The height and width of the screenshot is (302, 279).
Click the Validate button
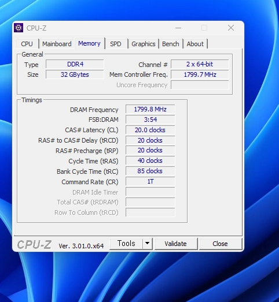(x=176, y=244)
